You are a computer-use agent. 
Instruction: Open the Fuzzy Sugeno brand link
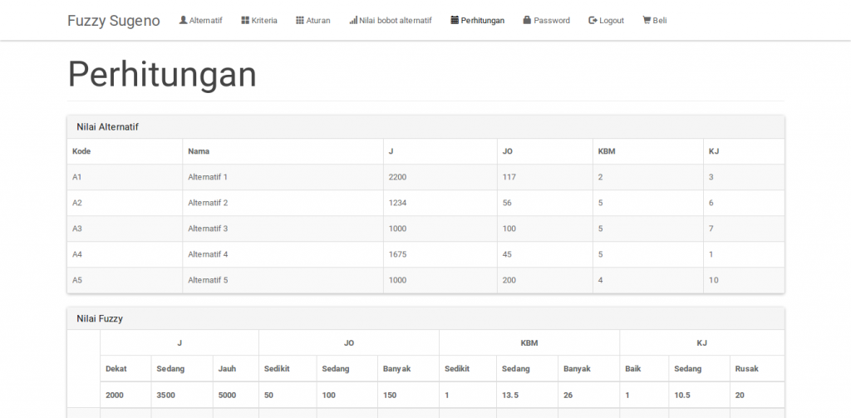pos(114,21)
